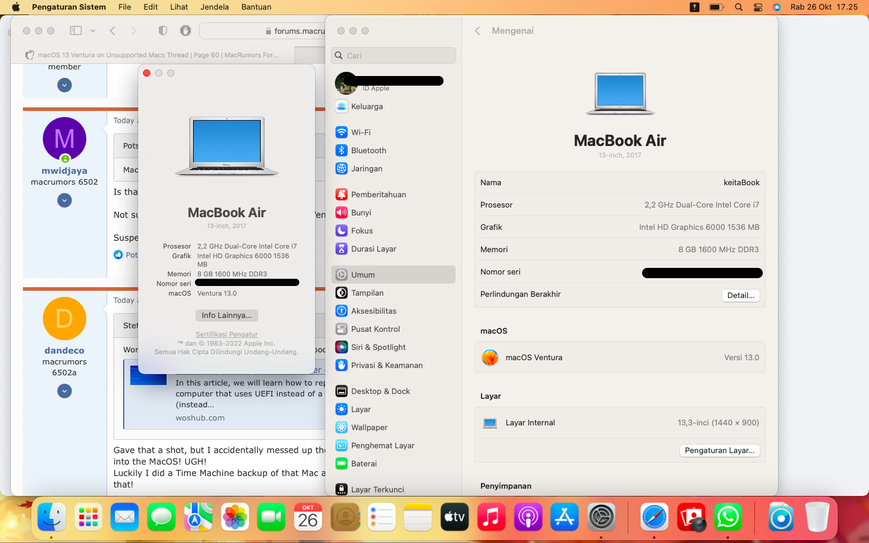Image resolution: width=869 pixels, height=543 pixels.
Task: Open dandeco profile link
Action: [65, 351]
